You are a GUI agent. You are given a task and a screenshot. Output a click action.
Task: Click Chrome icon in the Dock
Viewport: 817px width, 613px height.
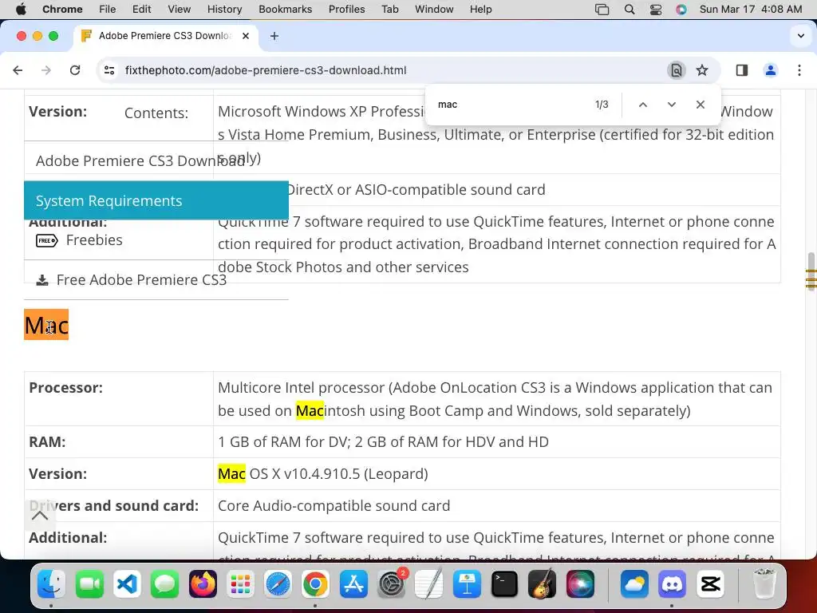click(x=315, y=583)
